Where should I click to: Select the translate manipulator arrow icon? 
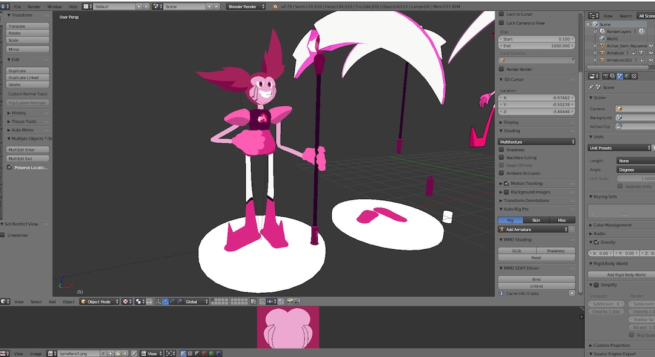(x=165, y=301)
